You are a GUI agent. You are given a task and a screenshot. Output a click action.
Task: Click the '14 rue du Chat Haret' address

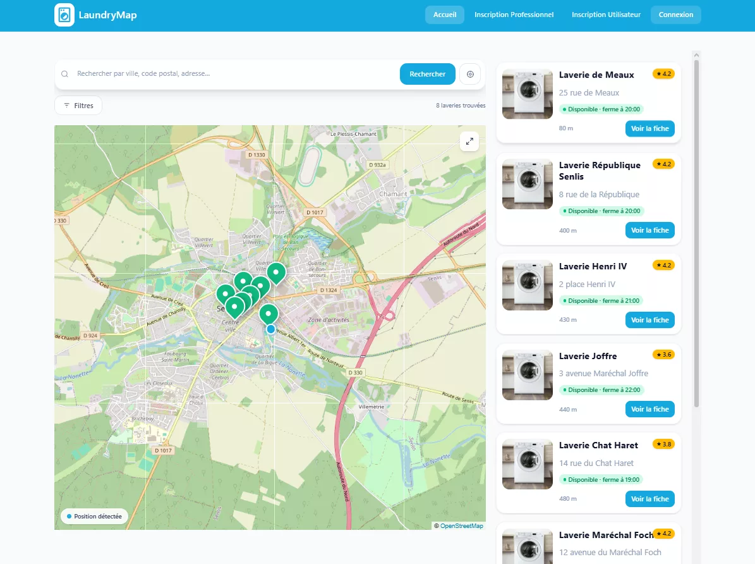596,463
